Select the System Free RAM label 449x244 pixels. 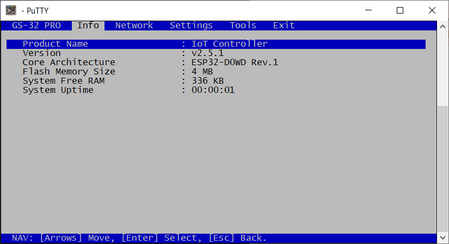click(x=64, y=81)
